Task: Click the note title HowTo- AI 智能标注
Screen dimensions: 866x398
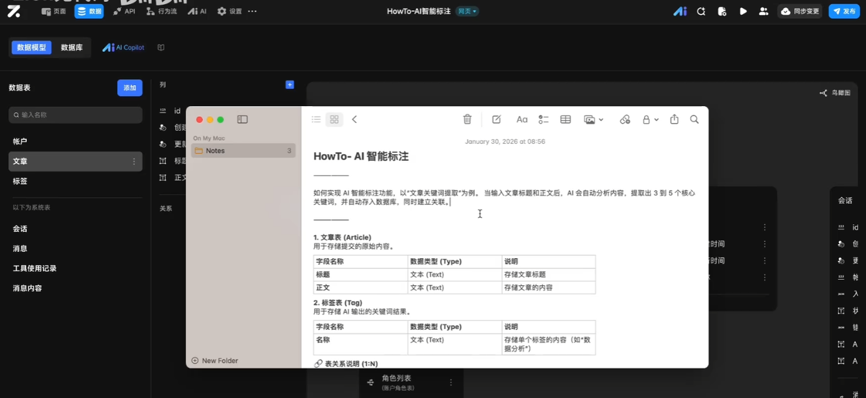Action: 361,156
